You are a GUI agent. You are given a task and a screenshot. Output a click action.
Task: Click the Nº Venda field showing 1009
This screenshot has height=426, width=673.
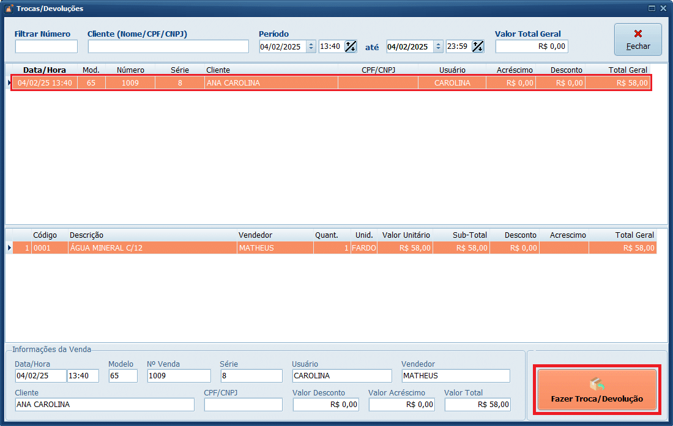(x=179, y=376)
